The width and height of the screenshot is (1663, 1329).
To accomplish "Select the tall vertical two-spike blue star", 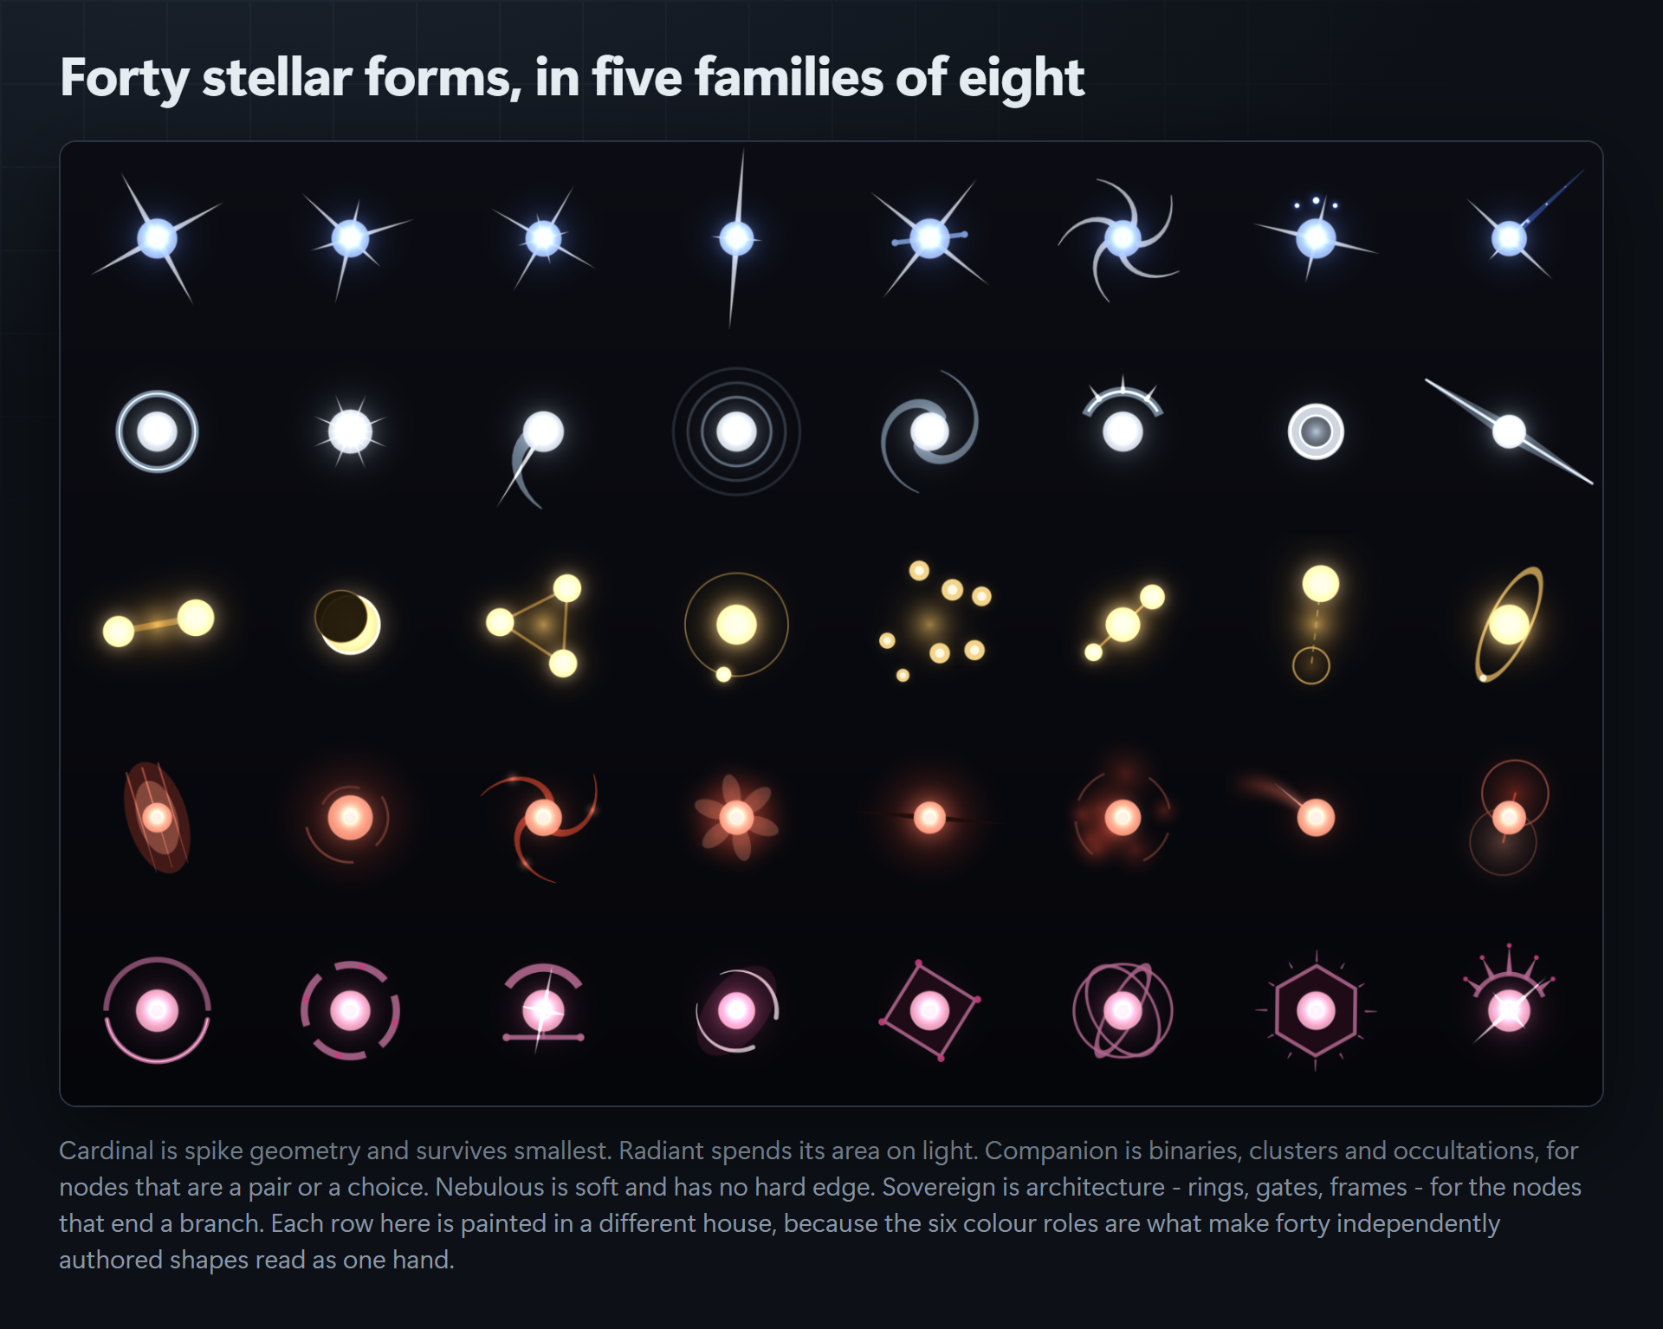I will 736,238.
